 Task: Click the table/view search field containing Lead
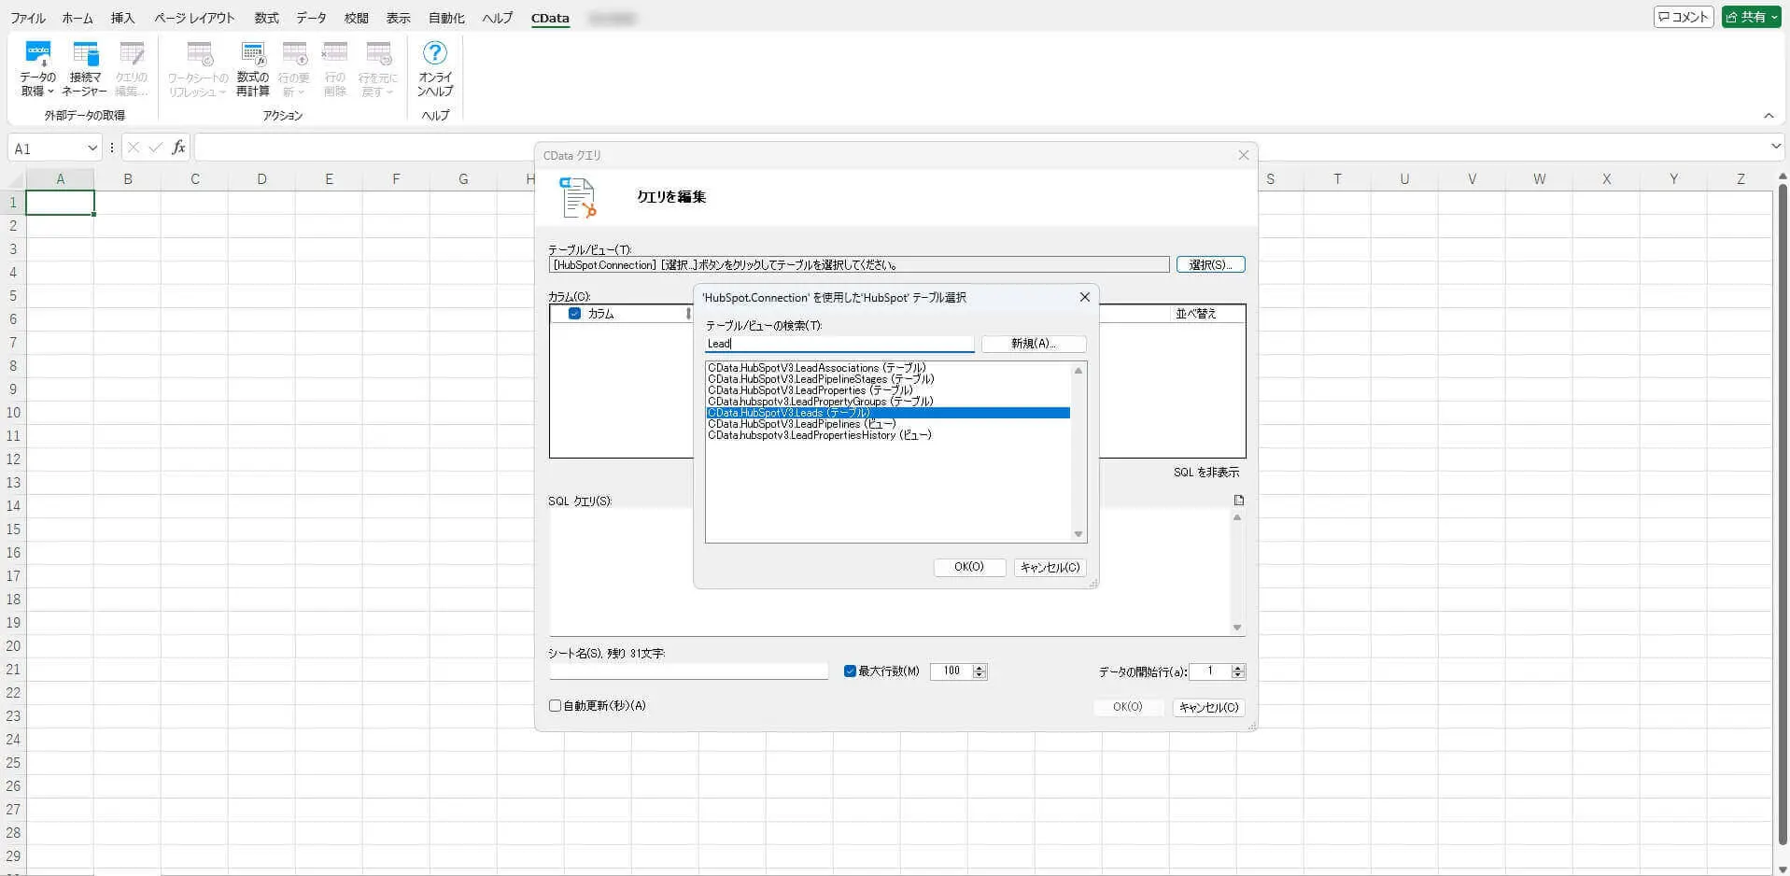839,344
